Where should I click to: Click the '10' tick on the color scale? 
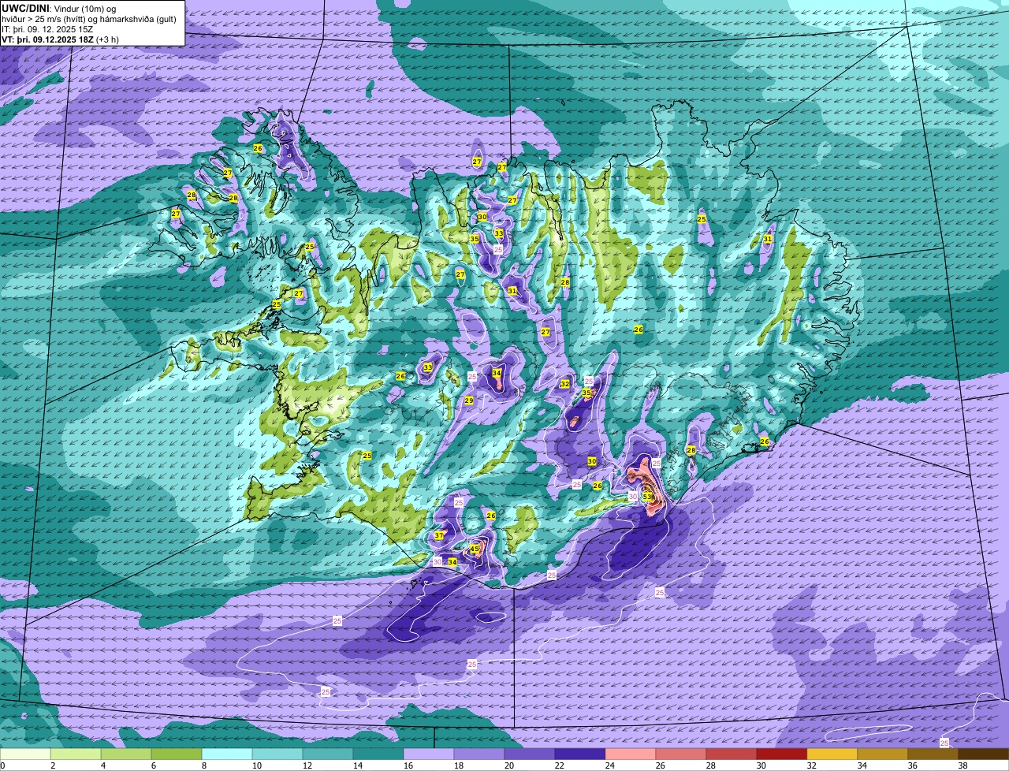[256, 765]
